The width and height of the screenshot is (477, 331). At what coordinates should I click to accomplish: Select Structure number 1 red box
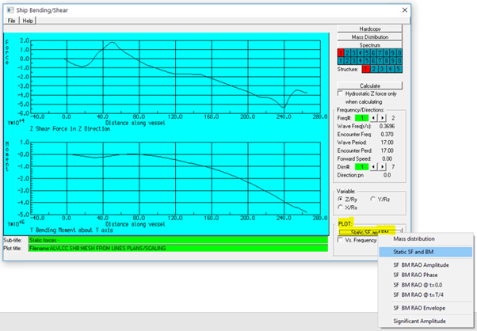point(366,70)
